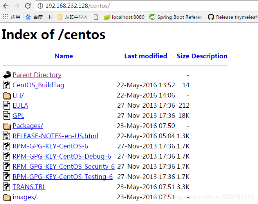Click the 18K size value for GPL
The width and height of the screenshot is (258, 204).
[x=184, y=116]
